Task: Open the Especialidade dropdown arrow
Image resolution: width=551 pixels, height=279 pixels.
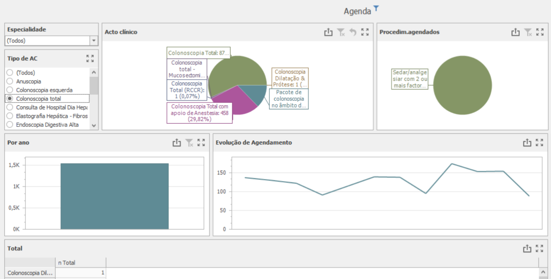Action: tap(94, 41)
